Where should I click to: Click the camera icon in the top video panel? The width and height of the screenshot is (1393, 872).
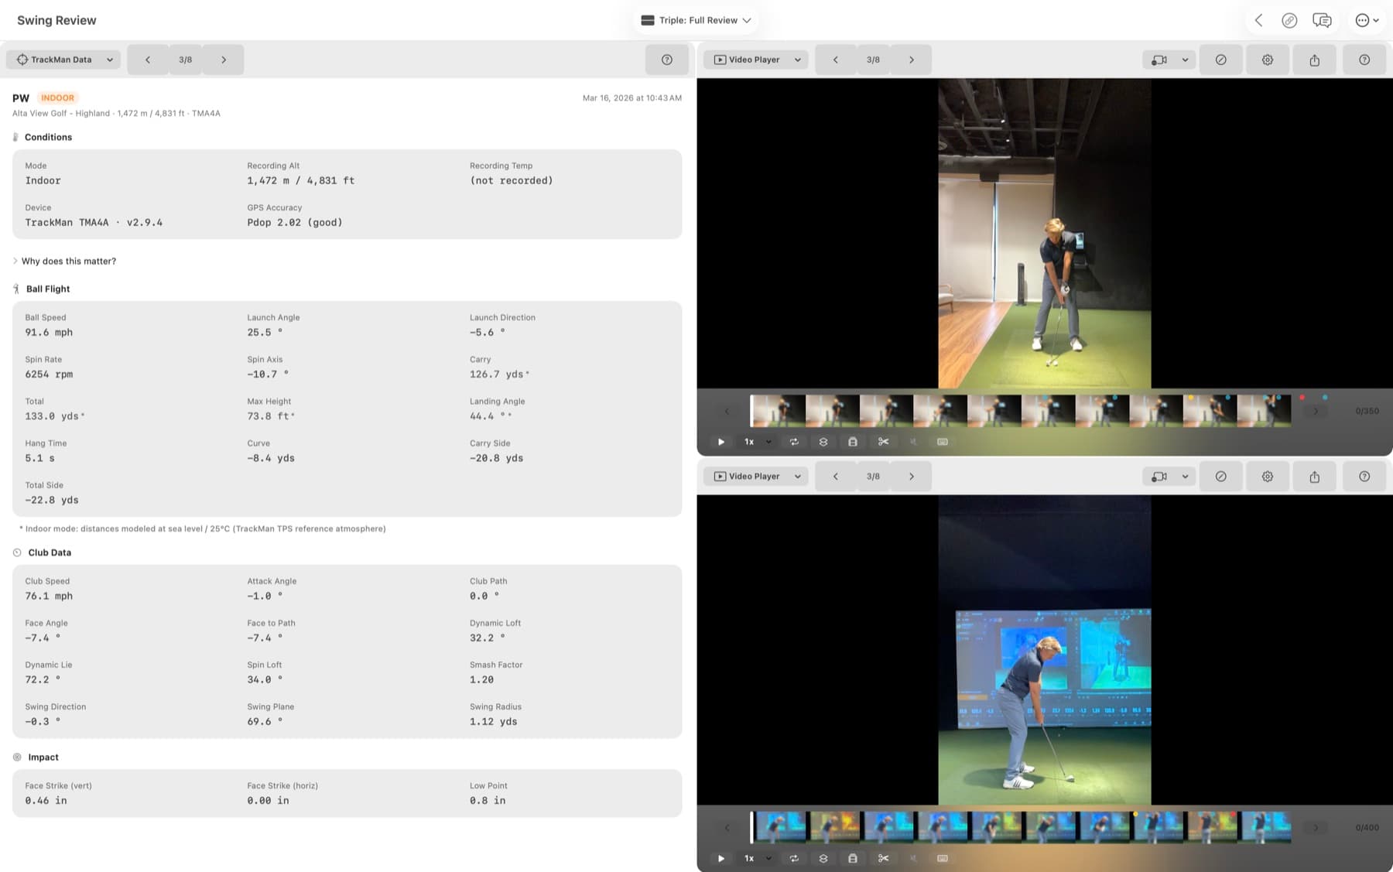pos(1159,60)
